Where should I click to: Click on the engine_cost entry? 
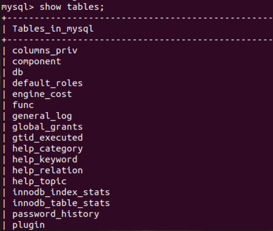tap(42, 94)
